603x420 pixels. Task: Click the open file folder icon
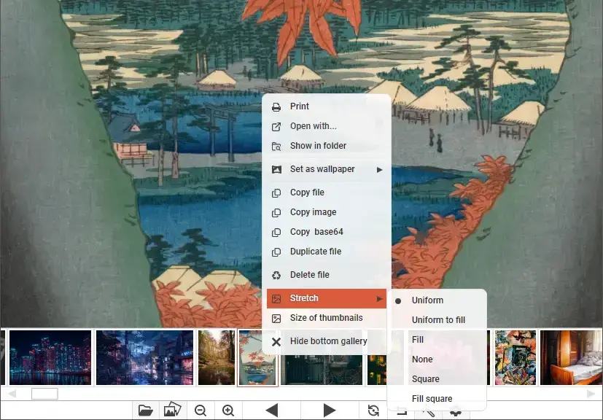pos(146,411)
